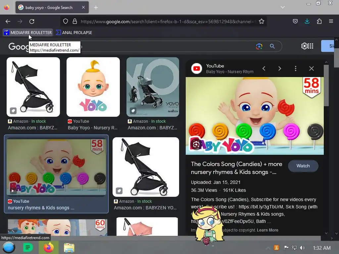Click the Baby Yoyo - Nursery R... caption
Viewport: 339px width, 254px height.
(x=93, y=128)
